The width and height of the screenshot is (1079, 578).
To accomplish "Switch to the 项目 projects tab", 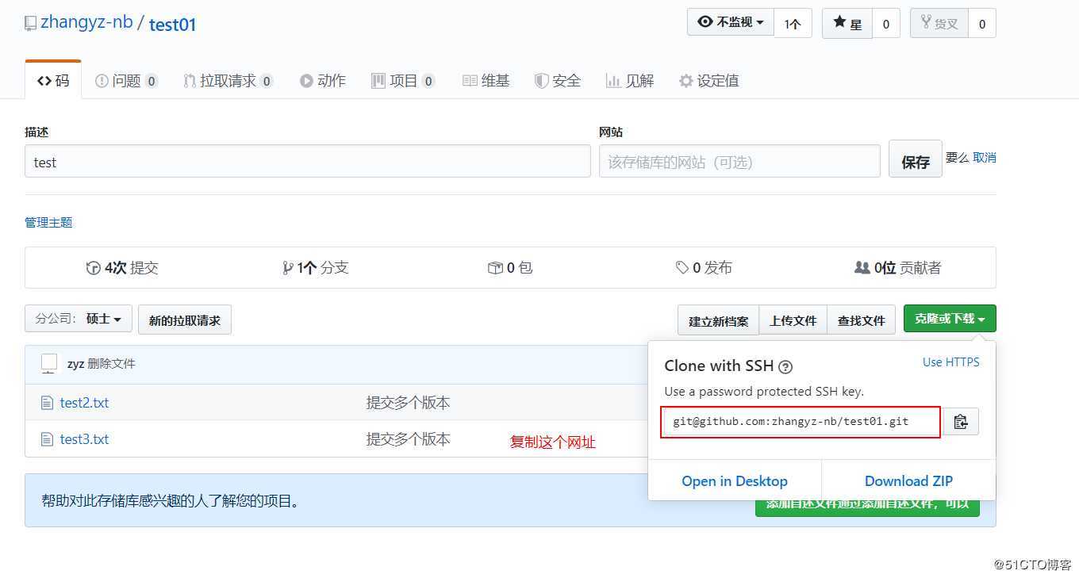I will tap(403, 80).
